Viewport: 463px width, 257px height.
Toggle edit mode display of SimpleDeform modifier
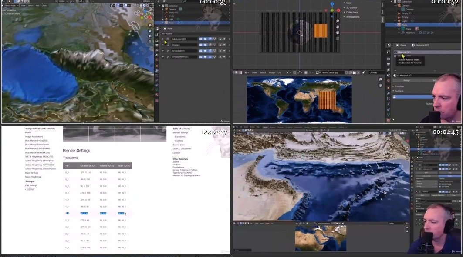coord(210,51)
